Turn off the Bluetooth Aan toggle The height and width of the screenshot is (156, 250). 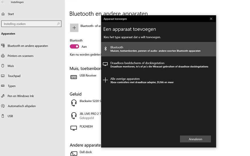point(74,47)
